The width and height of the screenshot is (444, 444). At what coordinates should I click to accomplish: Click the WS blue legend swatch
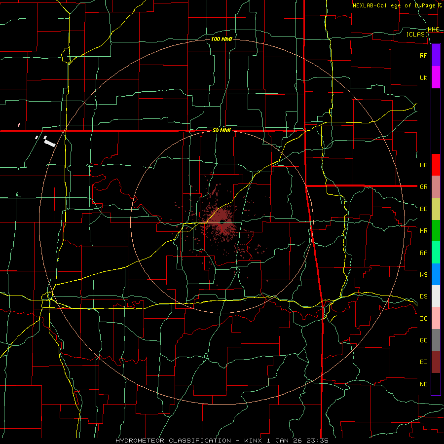pos(436,274)
